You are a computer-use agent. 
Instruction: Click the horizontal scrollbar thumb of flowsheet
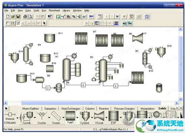tap(91, 103)
